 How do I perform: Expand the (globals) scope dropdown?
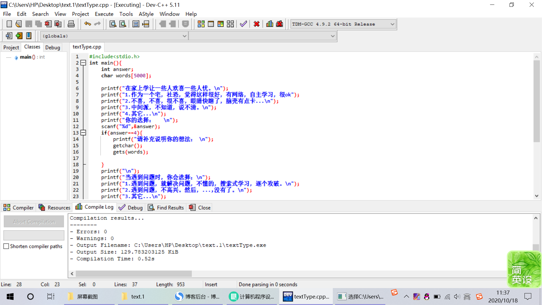[x=184, y=36]
